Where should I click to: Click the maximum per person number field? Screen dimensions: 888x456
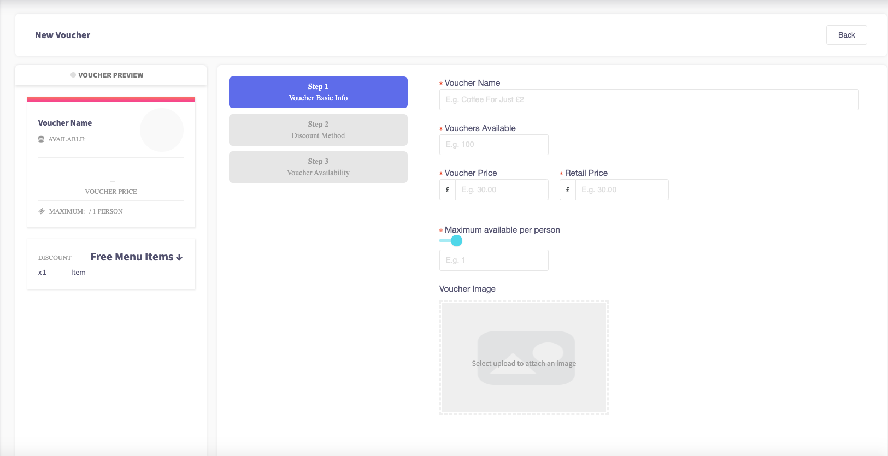point(494,260)
